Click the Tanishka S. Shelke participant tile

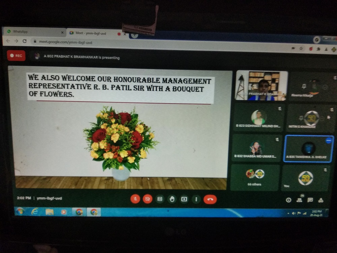pos(309,149)
